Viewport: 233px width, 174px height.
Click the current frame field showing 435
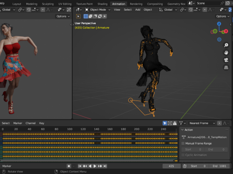[171, 166]
